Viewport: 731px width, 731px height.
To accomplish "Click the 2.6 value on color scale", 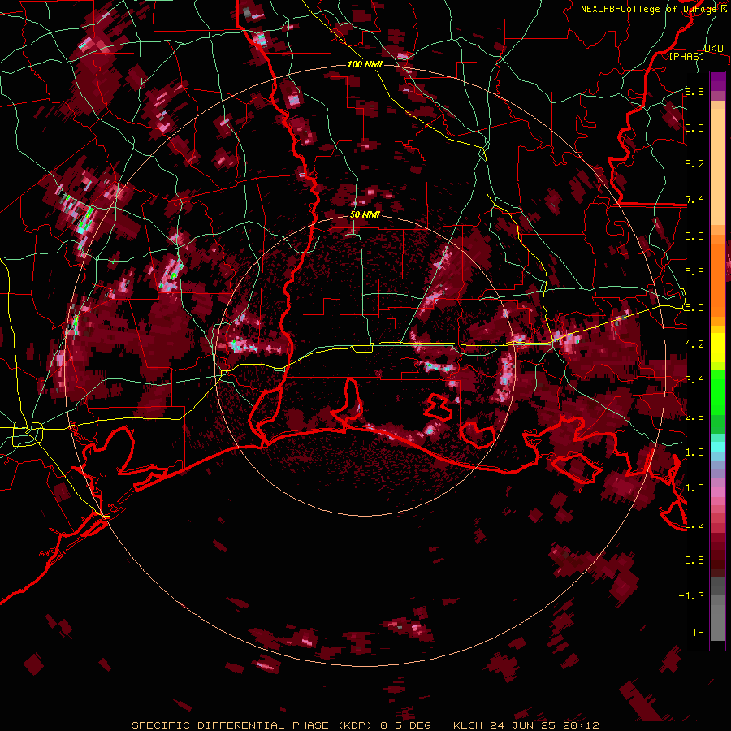I will tap(694, 417).
